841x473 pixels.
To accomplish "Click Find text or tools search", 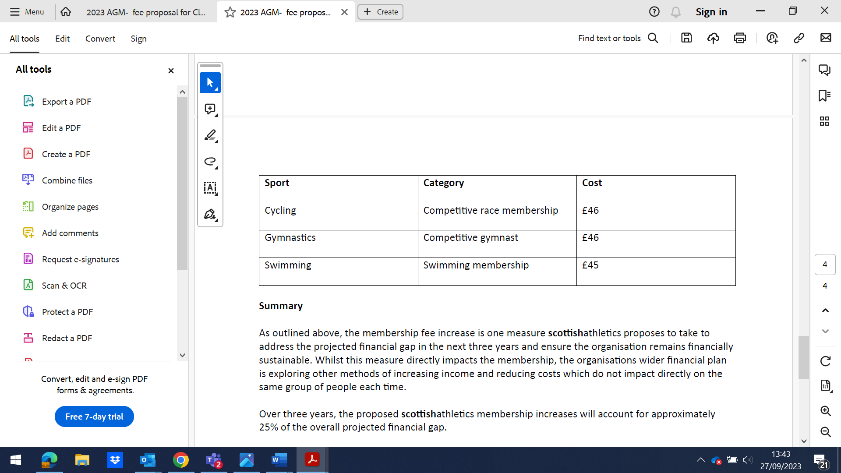I will pos(618,38).
